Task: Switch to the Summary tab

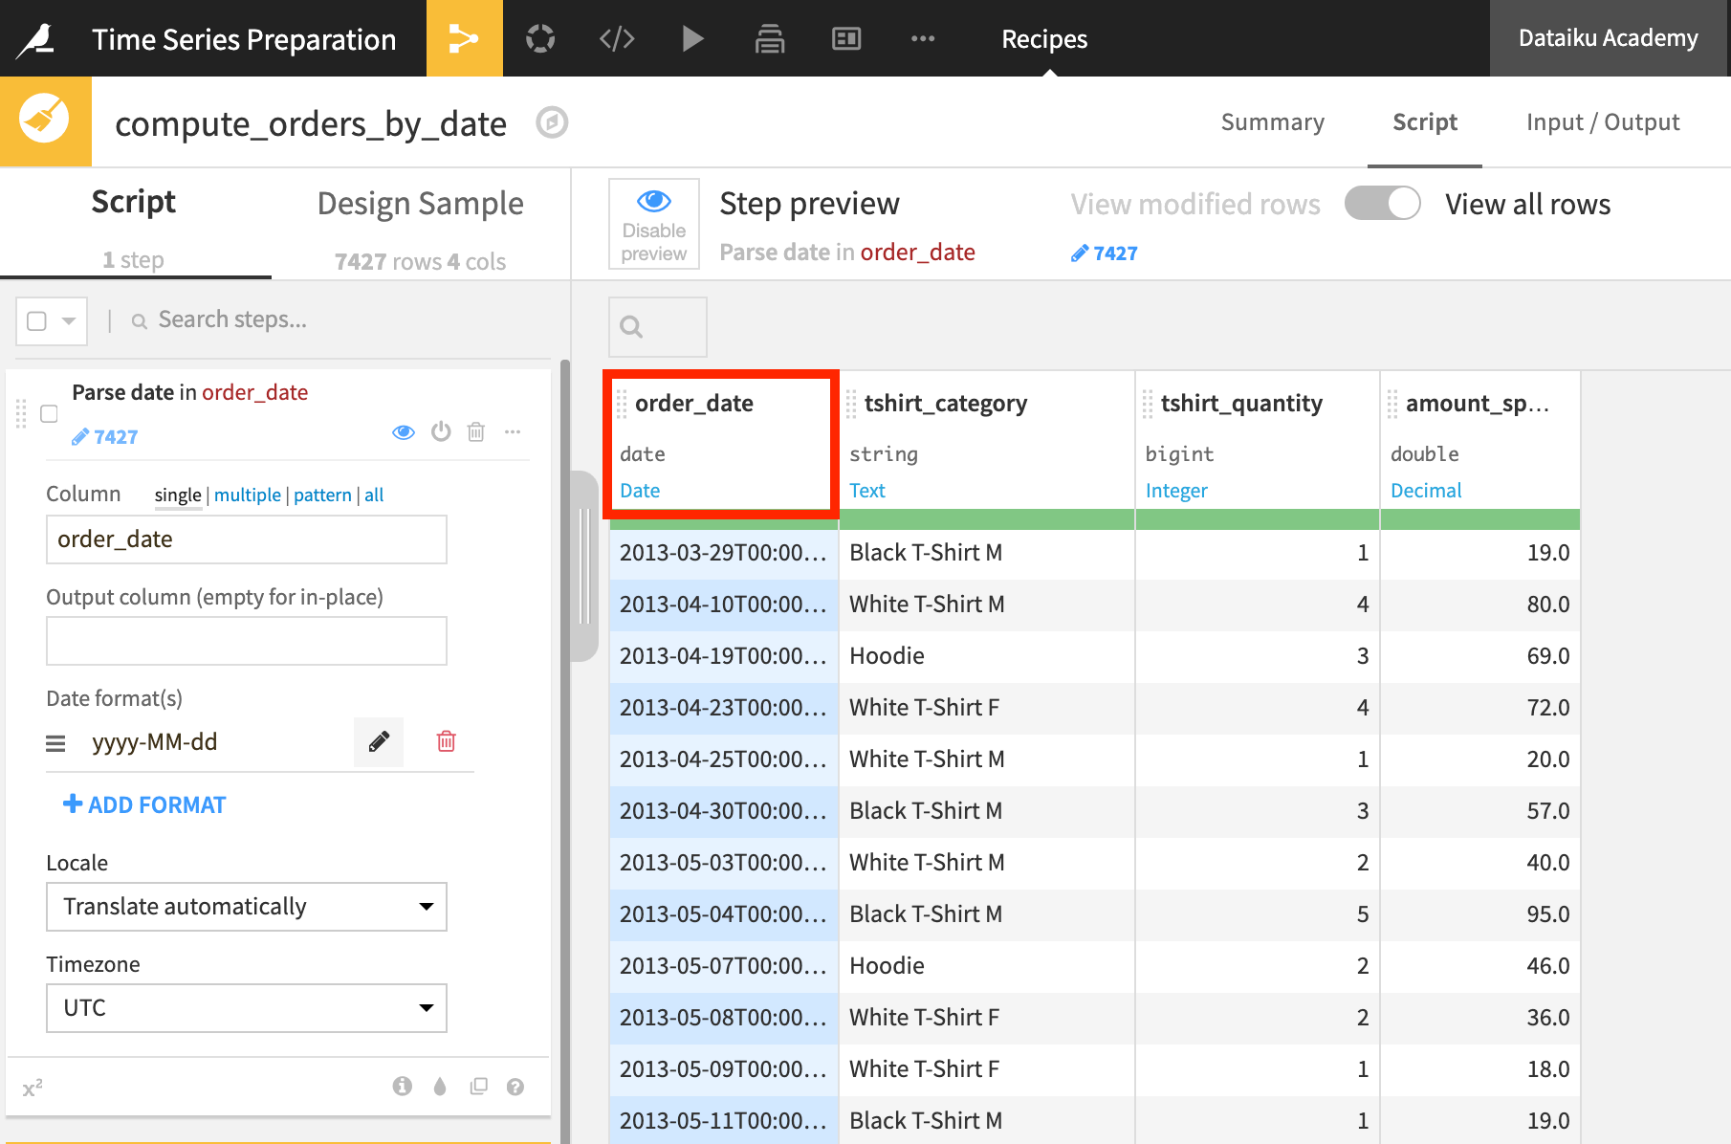Action: click(1272, 122)
